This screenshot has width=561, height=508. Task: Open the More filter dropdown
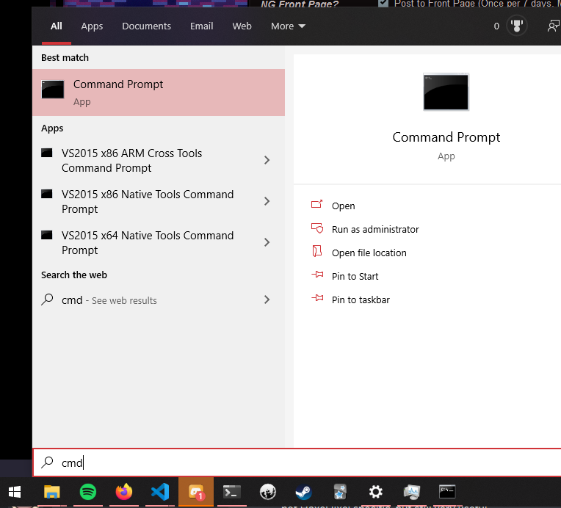click(288, 26)
